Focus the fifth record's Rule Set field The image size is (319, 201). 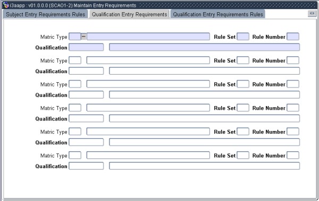[243, 132]
